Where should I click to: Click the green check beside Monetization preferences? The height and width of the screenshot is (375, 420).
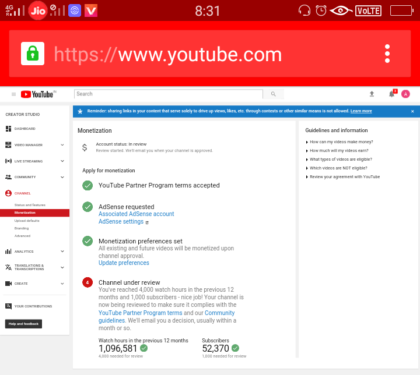tap(87, 241)
